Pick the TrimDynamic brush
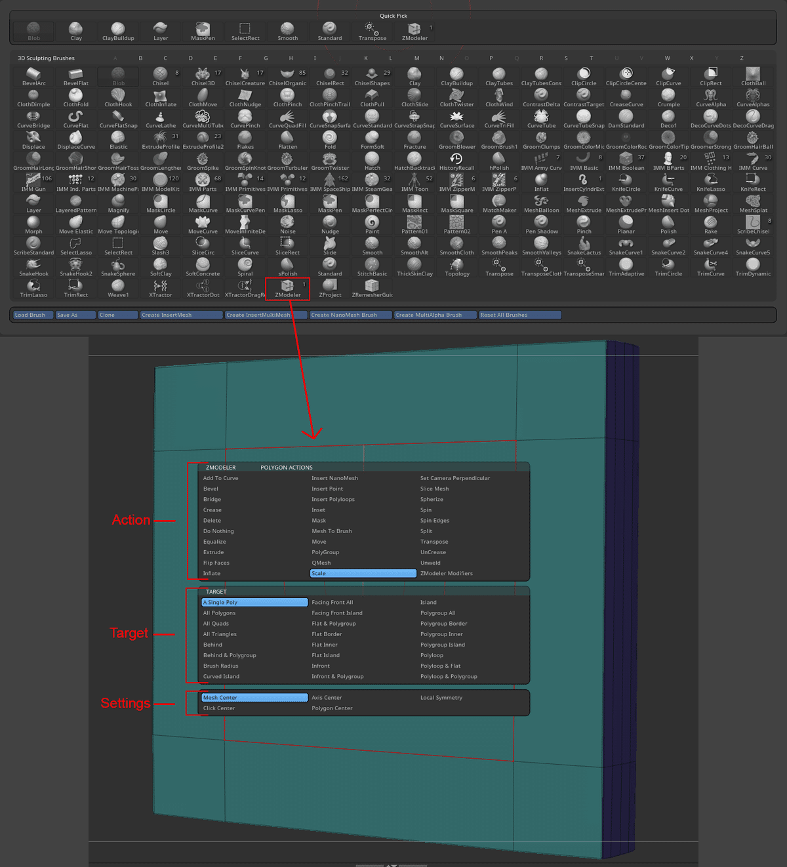Viewport: 787px width, 867px height. pos(753,266)
